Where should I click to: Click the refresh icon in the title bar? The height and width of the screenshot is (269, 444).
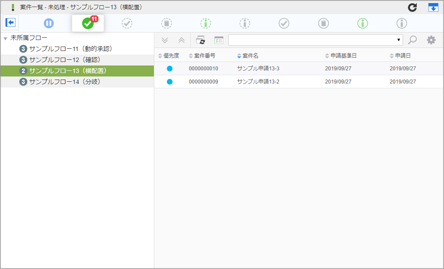412,7
